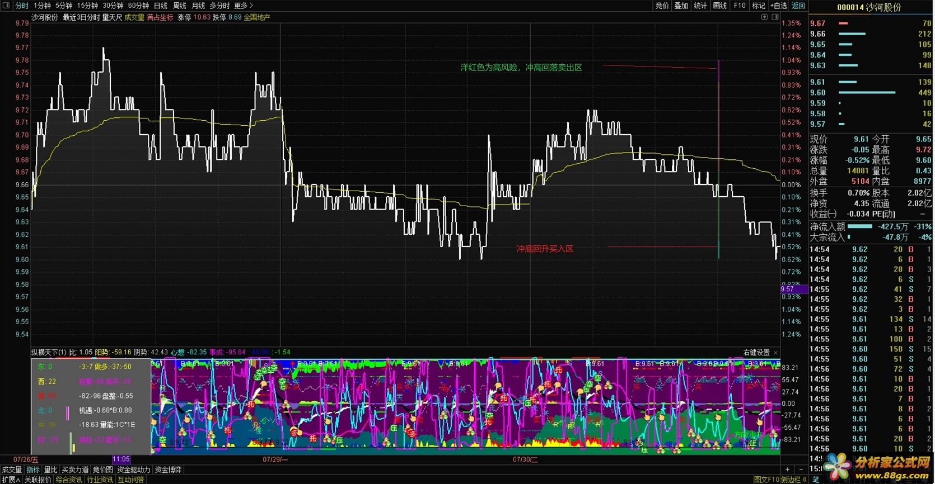The height and width of the screenshot is (484, 935).
Task: Activate the 画线 drawing tool
Action: tap(720, 6)
